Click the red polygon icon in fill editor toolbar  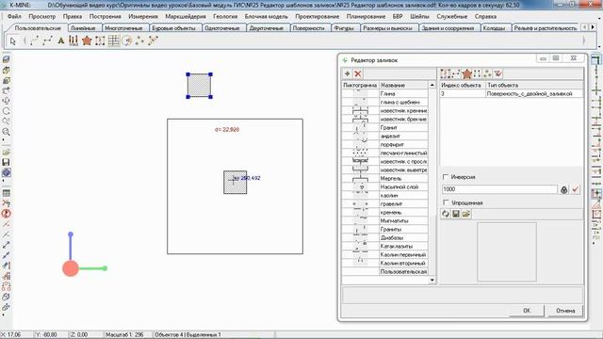coord(467,73)
